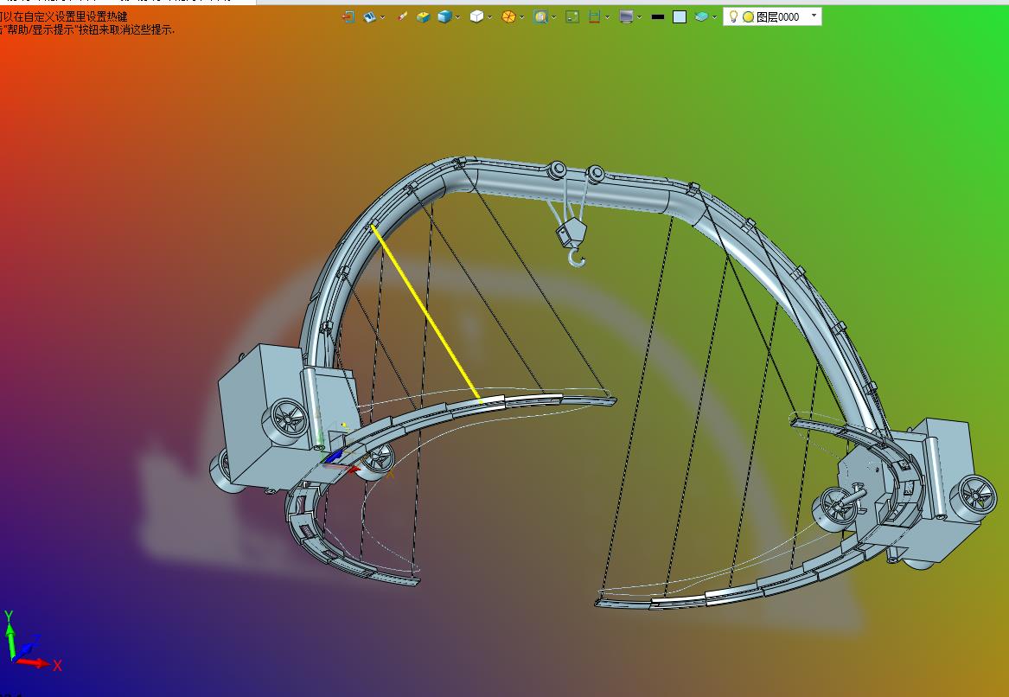Select the yellow highlighted cable in model
The height and width of the screenshot is (697, 1009).
(425, 313)
